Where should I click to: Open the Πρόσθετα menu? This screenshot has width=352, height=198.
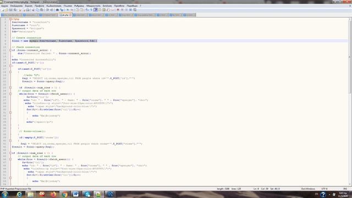click(x=119, y=6)
